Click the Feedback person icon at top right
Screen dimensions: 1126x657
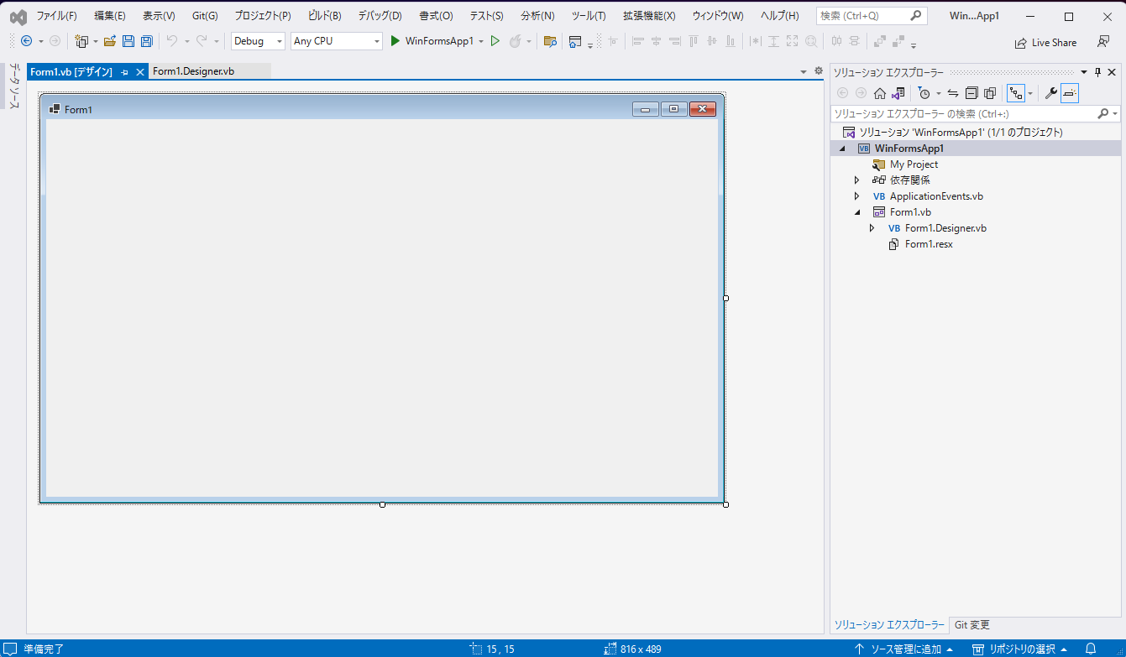pyautogui.click(x=1103, y=42)
